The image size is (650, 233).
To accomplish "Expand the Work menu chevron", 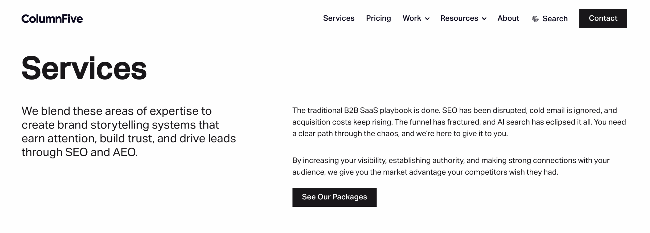I will pos(427,19).
